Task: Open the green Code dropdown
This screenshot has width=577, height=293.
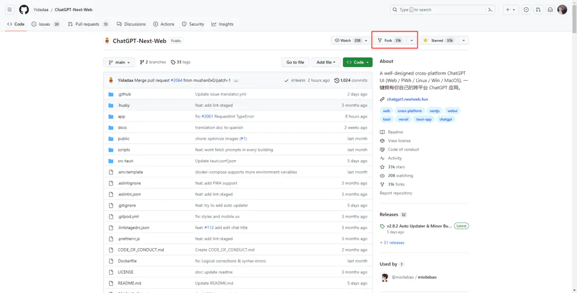Action: click(x=357, y=62)
